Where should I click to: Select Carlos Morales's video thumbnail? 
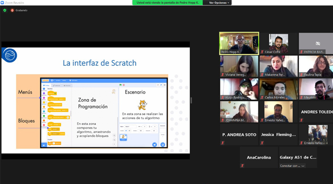point(278,89)
